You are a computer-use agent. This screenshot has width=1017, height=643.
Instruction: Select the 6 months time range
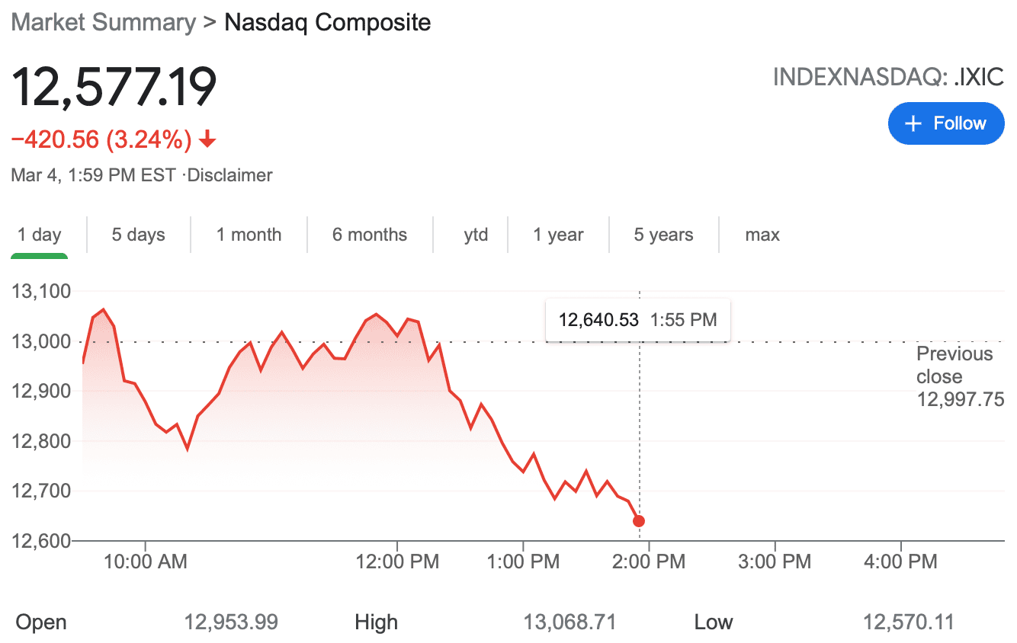point(370,235)
